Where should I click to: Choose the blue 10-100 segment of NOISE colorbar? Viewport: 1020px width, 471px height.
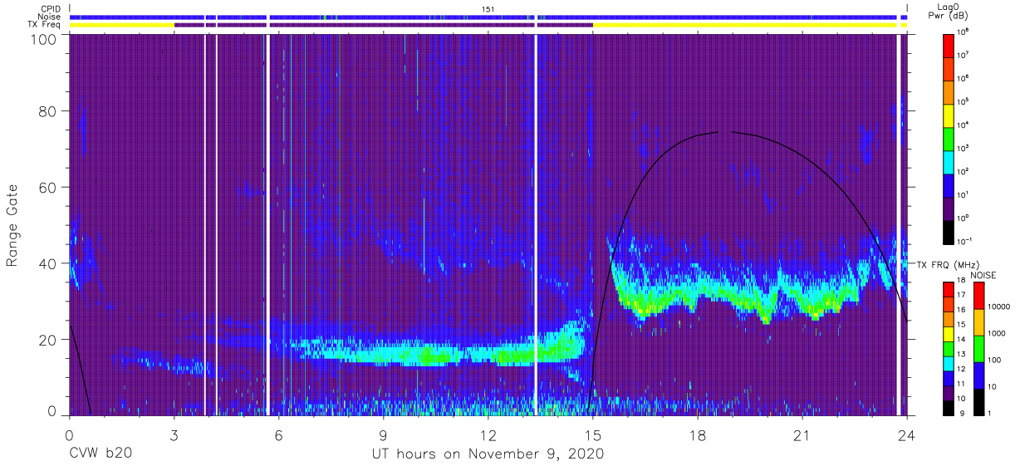pos(978,375)
